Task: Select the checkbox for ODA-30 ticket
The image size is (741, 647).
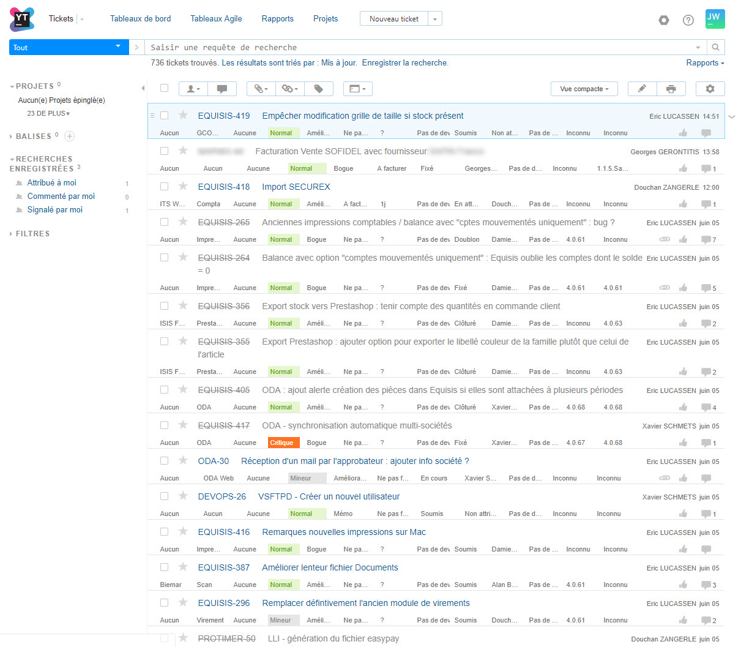Action: tap(164, 460)
